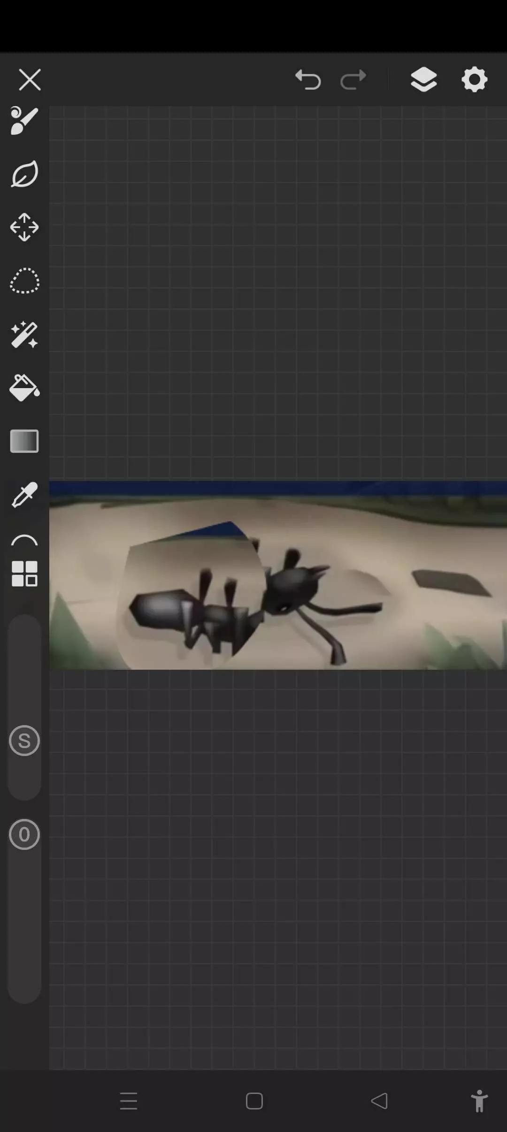
Task: Select the Move/Transform tool
Action: (24, 228)
